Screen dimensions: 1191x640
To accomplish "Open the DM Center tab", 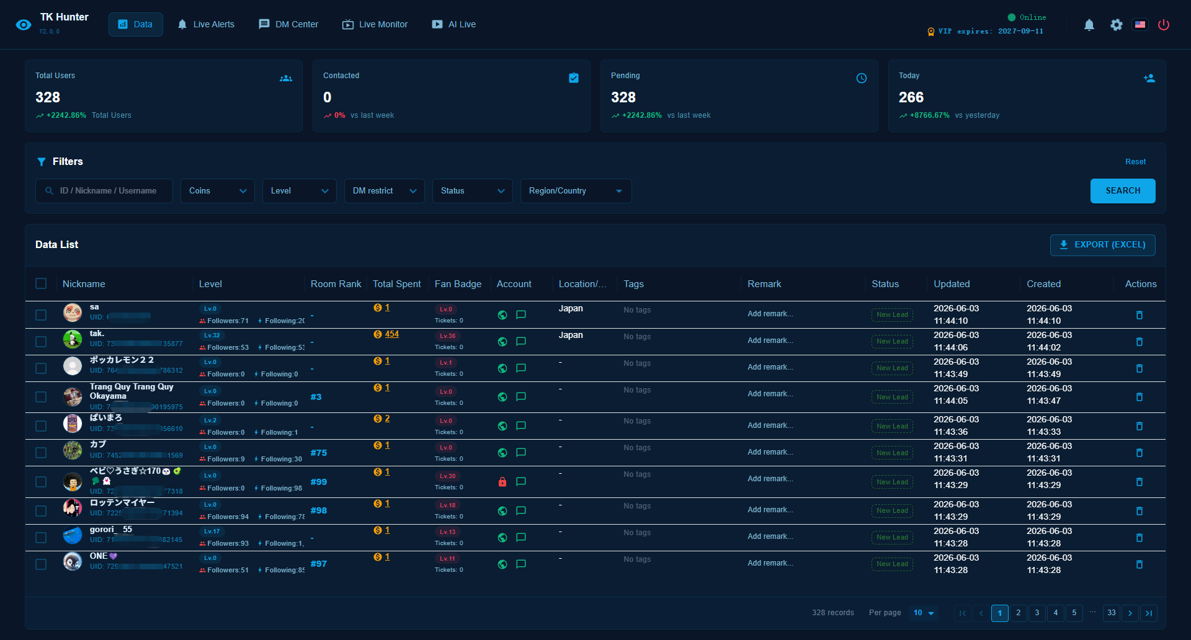I will [288, 24].
